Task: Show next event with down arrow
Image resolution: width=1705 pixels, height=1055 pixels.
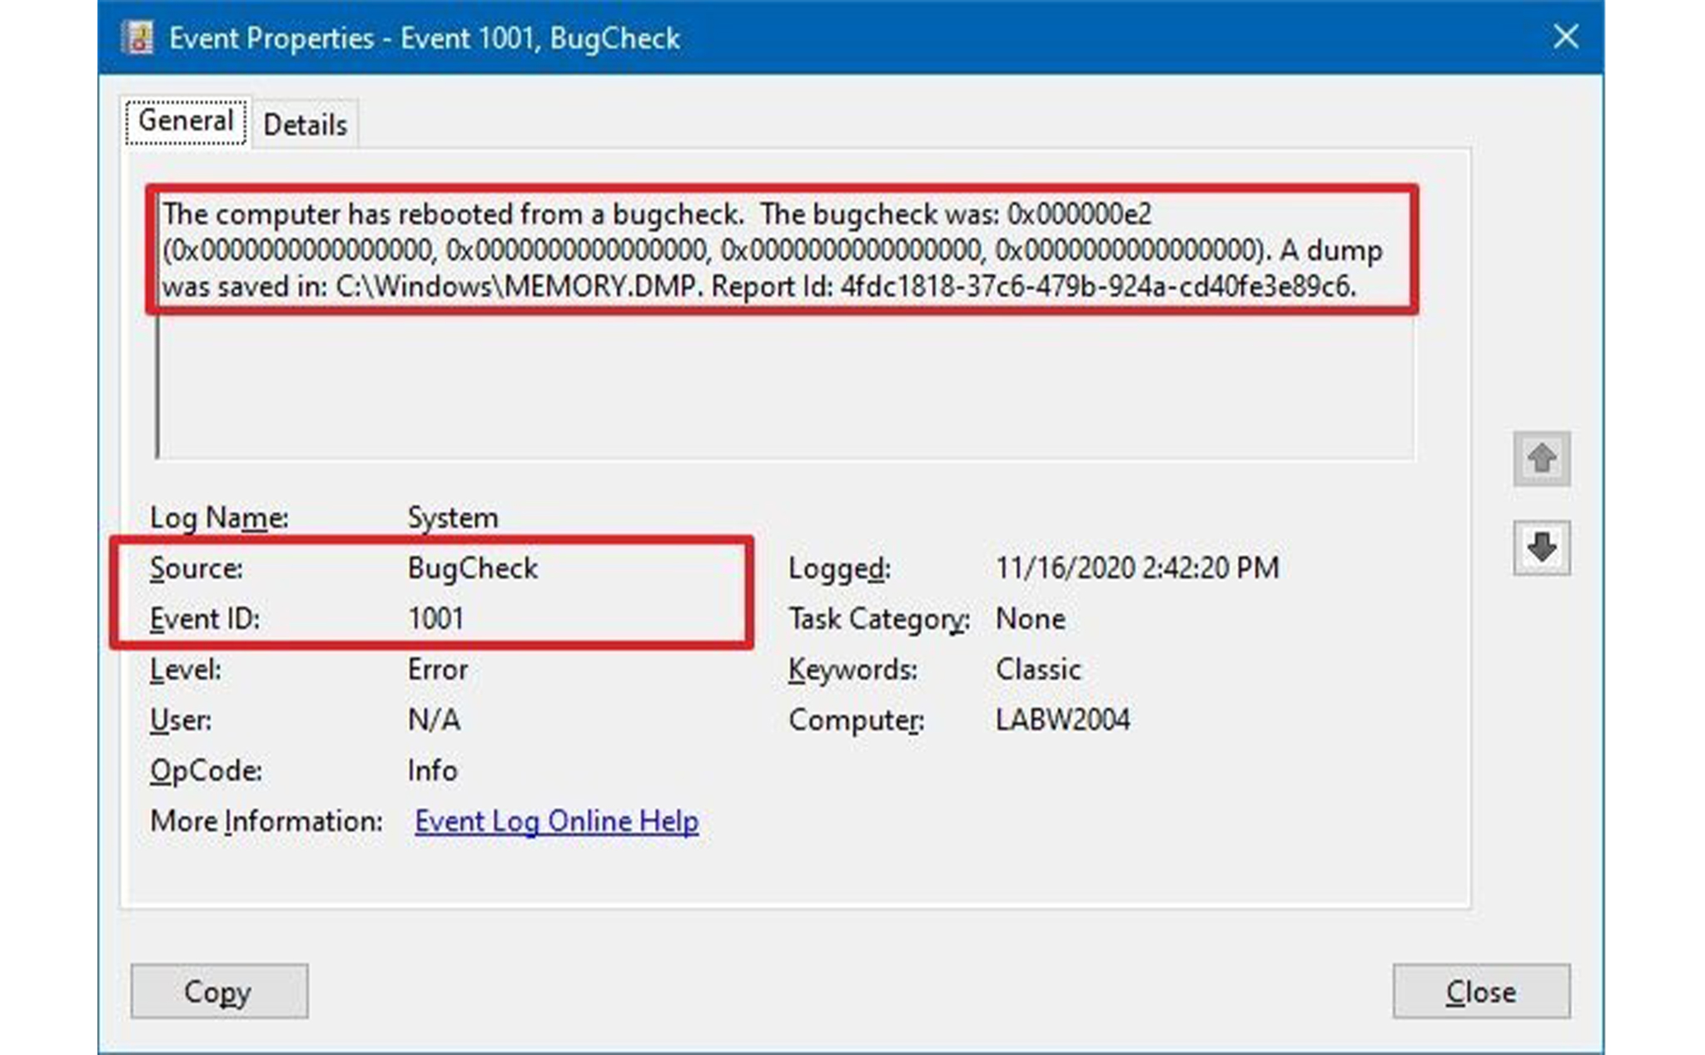Action: pos(1541,547)
